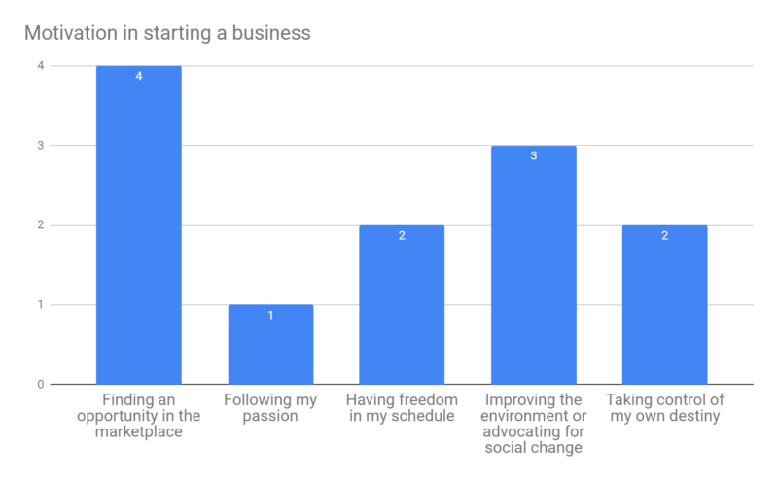778x480 pixels.
Task: Select the "Improving the environment or advocating" axis label
Action: tap(533, 423)
